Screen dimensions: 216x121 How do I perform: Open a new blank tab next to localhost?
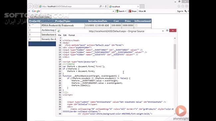tap(142, 6)
